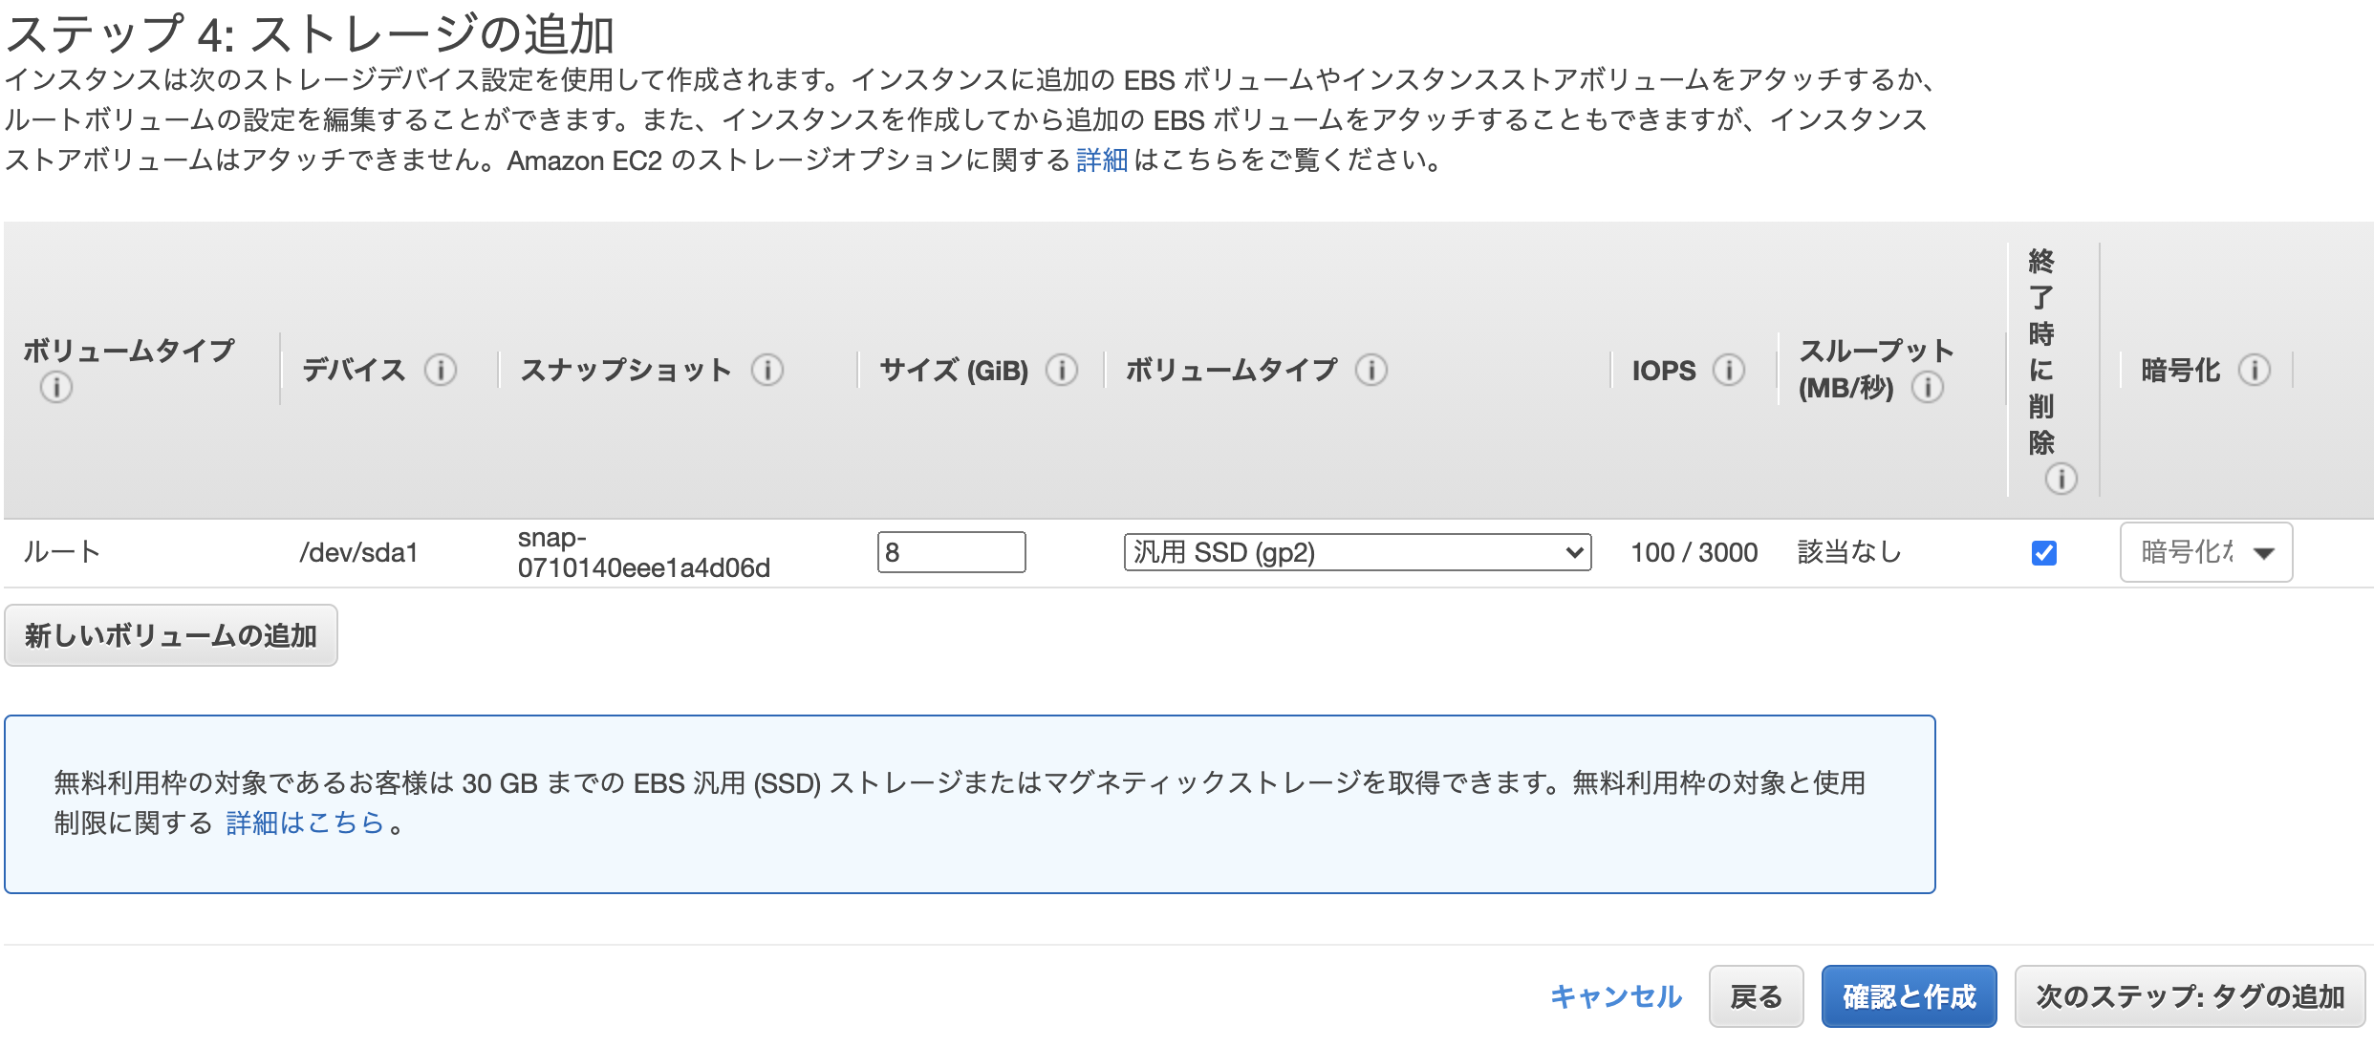The width and height of the screenshot is (2374, 1047).
Task: Click the 確認と作成 button
Action: pos(1908,995)
